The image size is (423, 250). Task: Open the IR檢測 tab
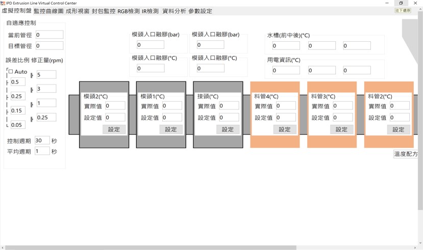[x=150, y=11]
